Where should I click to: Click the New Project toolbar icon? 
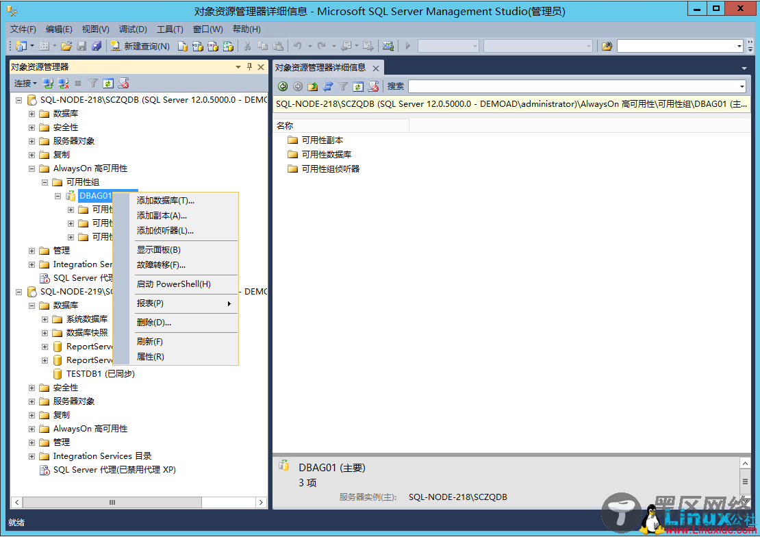21,46
